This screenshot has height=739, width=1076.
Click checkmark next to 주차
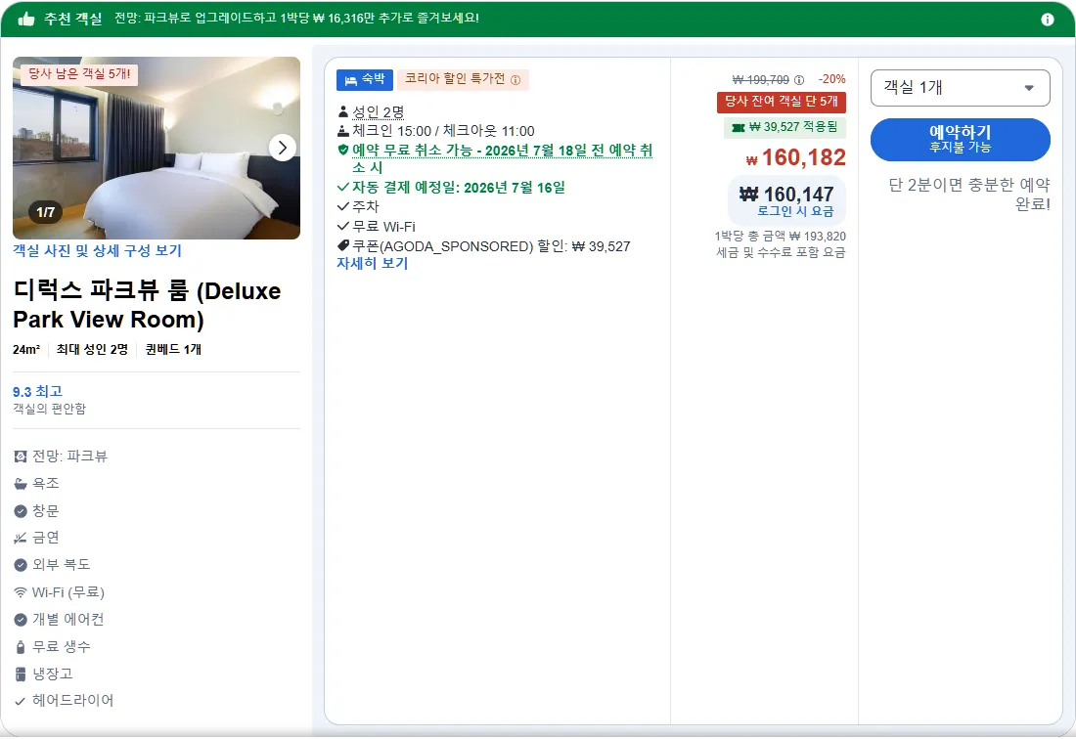(343, 206)
